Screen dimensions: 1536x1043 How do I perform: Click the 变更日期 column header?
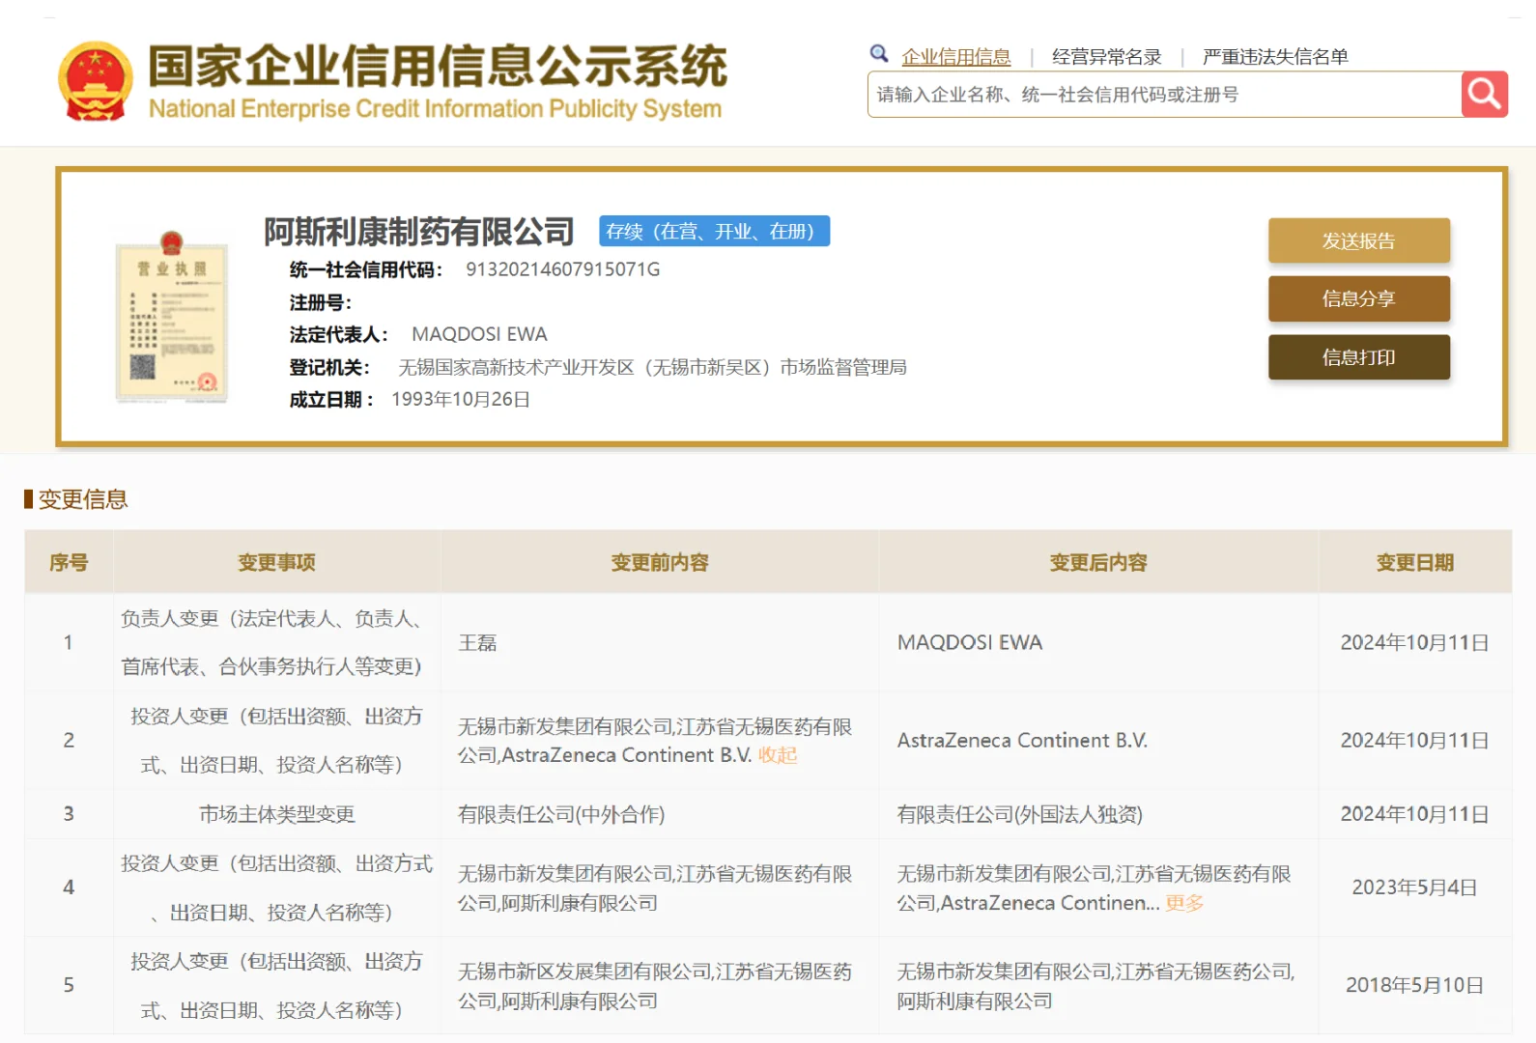click(x=1414, y=562)
